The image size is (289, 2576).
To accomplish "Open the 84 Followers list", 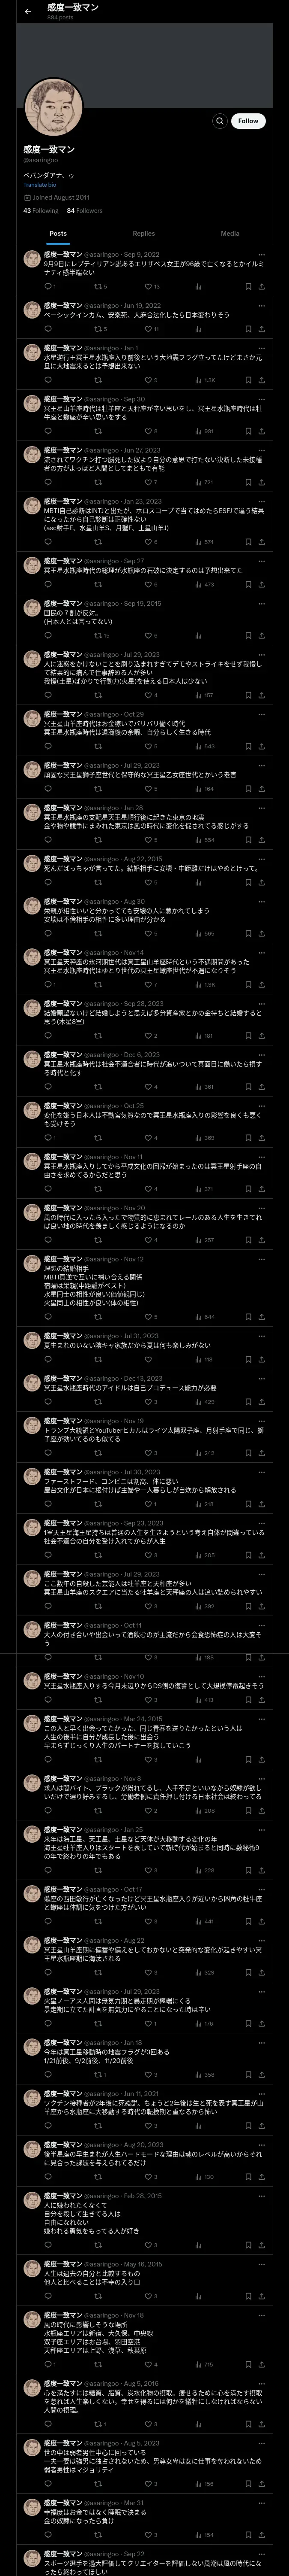I will click(x=85, y=211).
